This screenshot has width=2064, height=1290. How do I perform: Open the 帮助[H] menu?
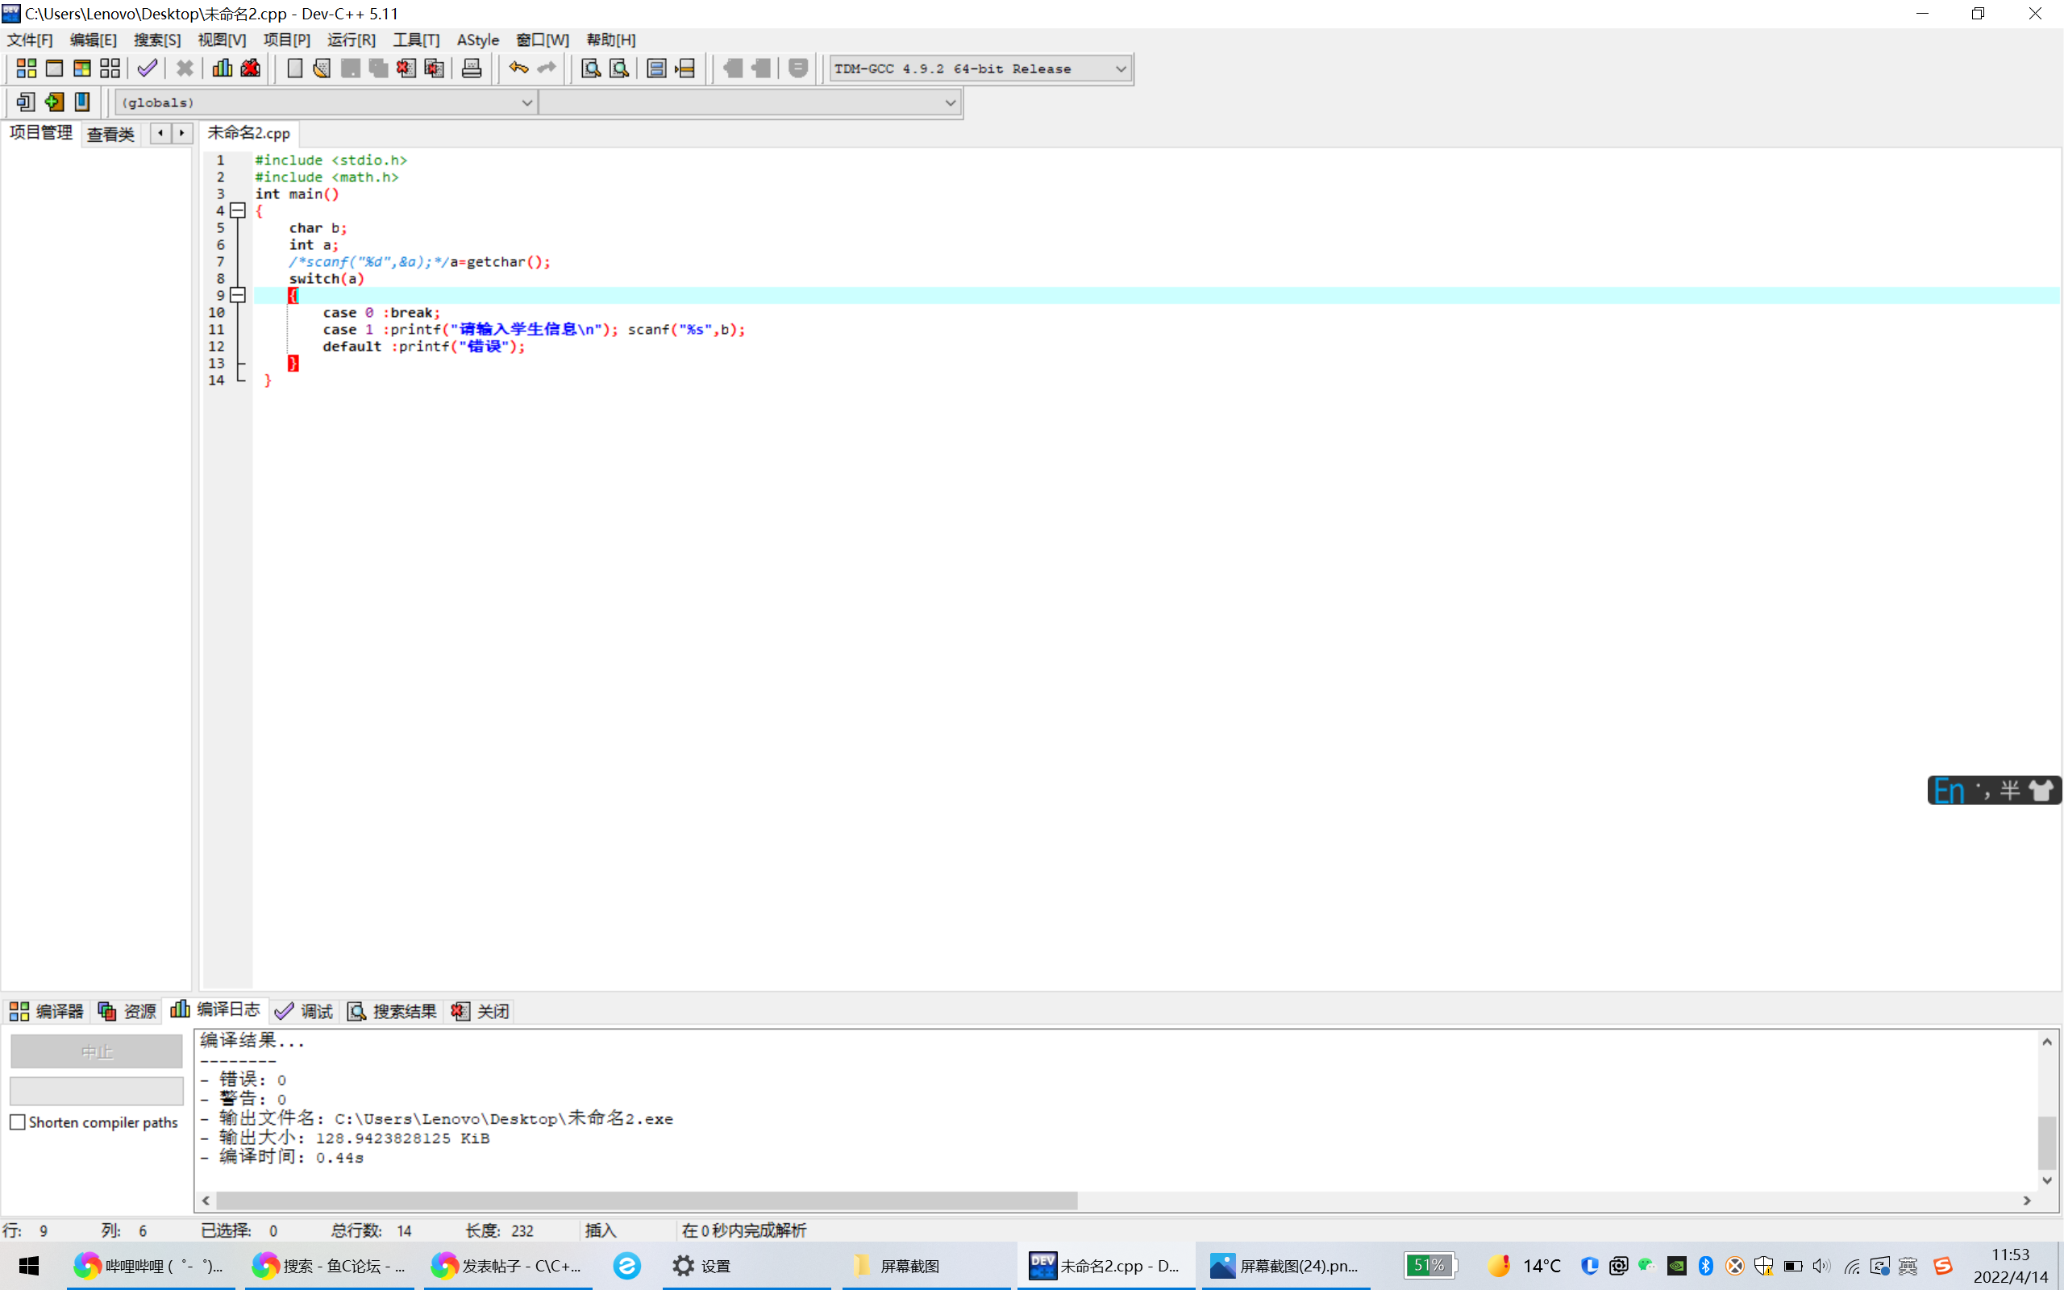pos(610,40)
